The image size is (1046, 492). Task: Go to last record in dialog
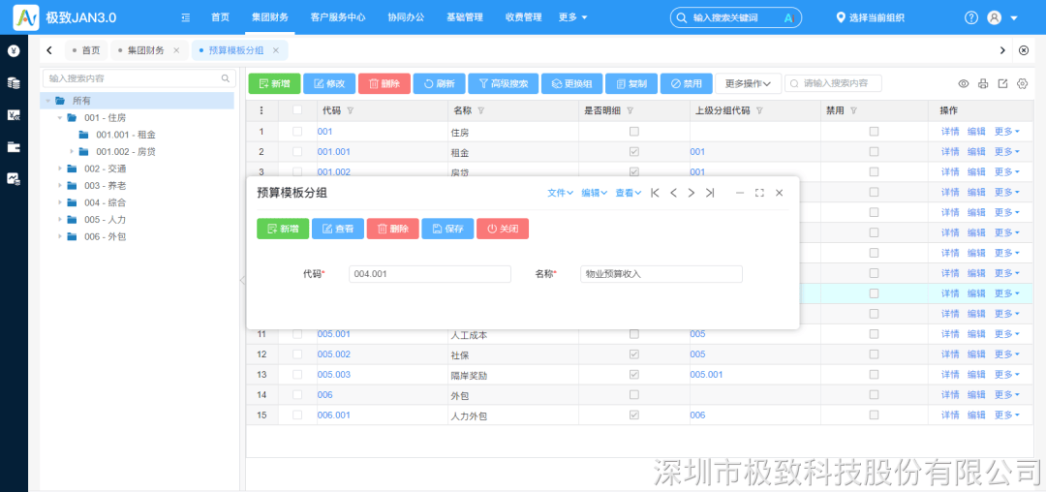point(710,193)
